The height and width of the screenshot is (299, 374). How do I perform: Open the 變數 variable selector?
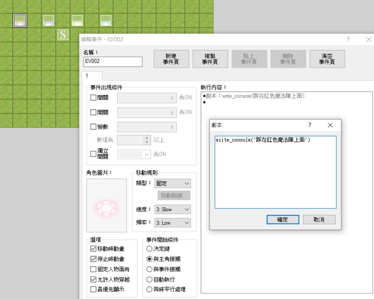(147, 127)
